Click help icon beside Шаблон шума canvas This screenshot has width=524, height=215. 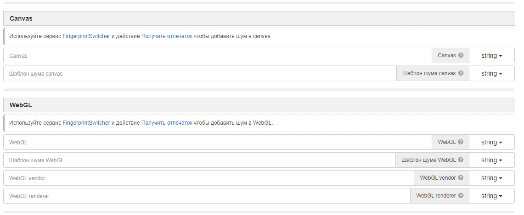point(461,73)
